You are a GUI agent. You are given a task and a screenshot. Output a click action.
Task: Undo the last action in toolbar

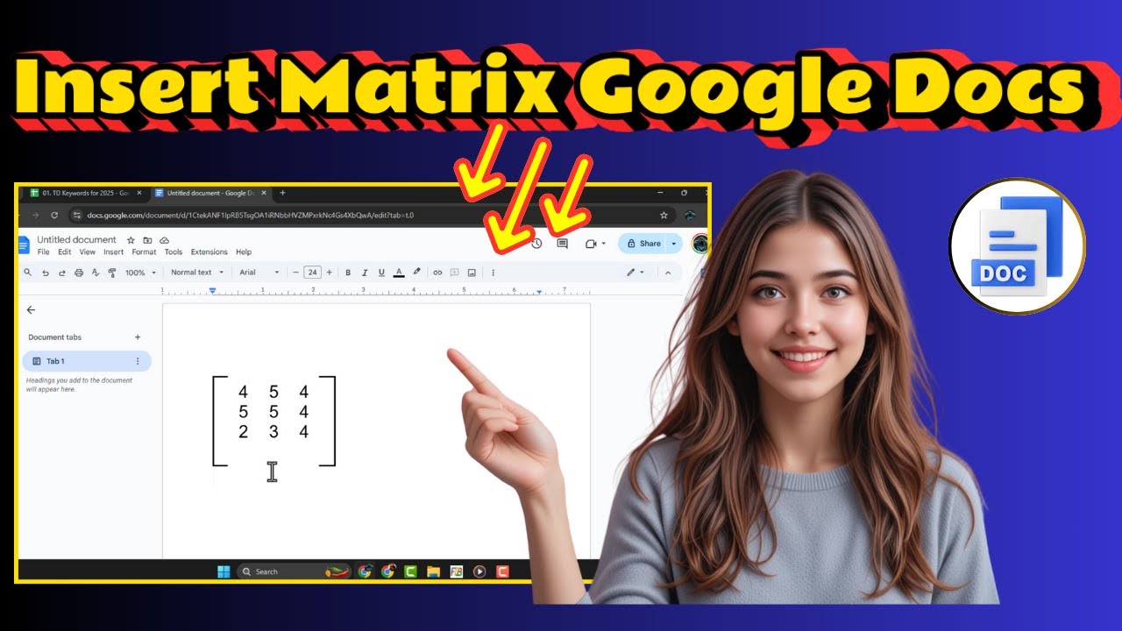pos(46,273)
